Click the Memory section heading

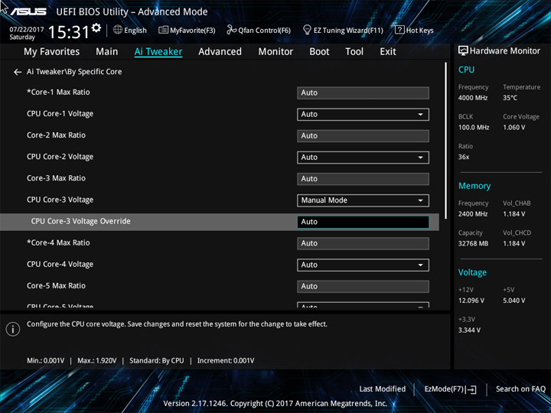tap(474, 186)
